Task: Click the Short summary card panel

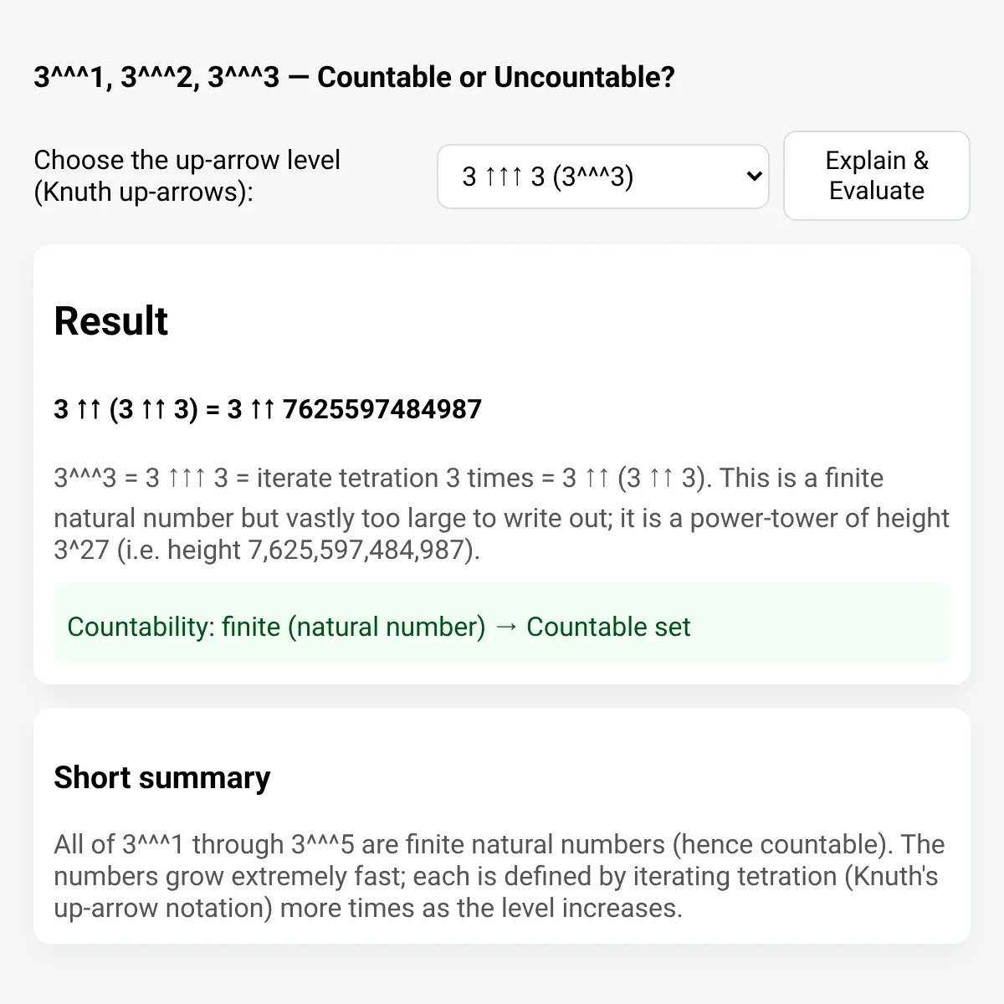Action: click(502, 826)
